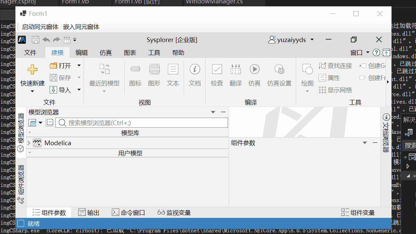
Task: Expand the 打开 dropdown arrow
Action: (79, 66)
